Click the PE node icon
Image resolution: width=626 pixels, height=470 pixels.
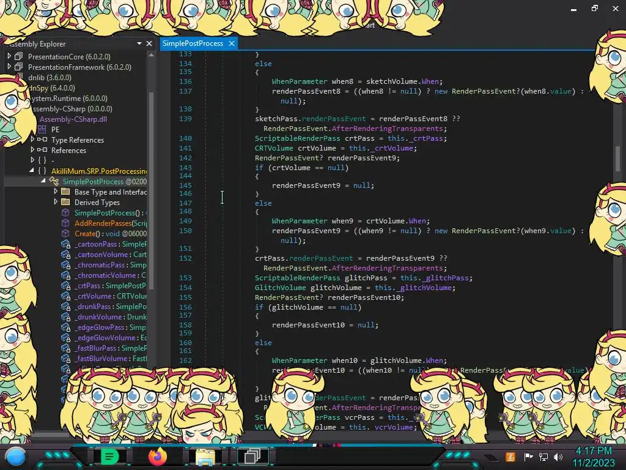tap(42, 129)
